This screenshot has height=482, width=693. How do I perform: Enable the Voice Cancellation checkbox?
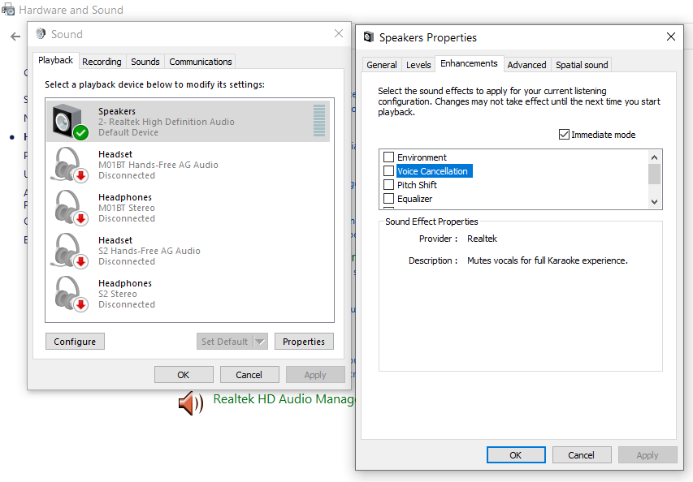[x=389, y=171]
